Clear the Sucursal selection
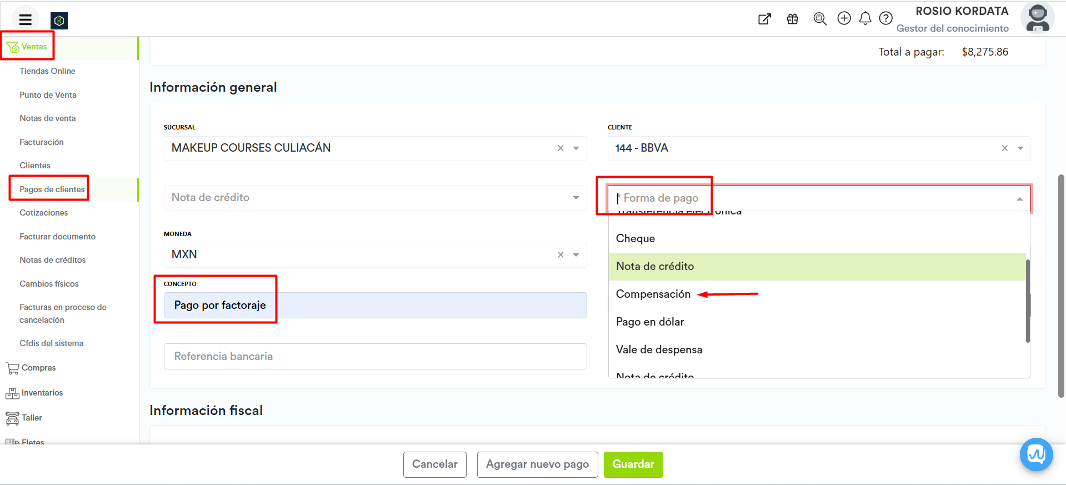1066x485 pixels. [x=560, y=148]
